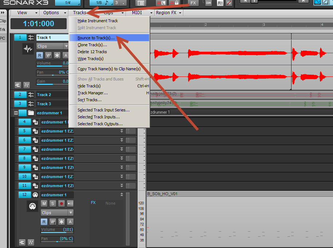Click the input echo icon on track 12
The image size is (333, 248).
click(70, 204)
